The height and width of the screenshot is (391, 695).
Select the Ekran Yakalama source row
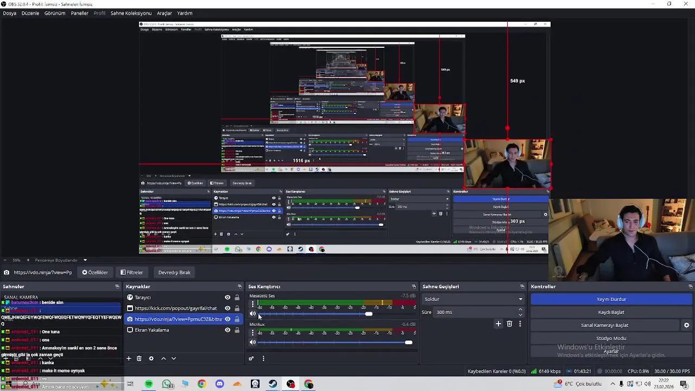183,330
